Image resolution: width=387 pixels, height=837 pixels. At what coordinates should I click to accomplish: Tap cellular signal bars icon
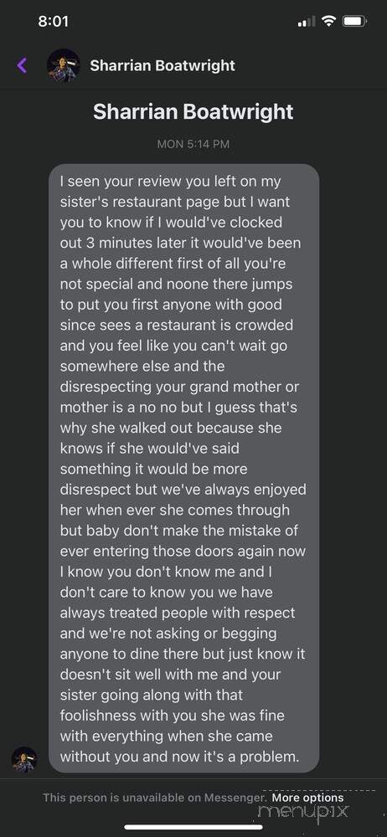coord(307,22)
